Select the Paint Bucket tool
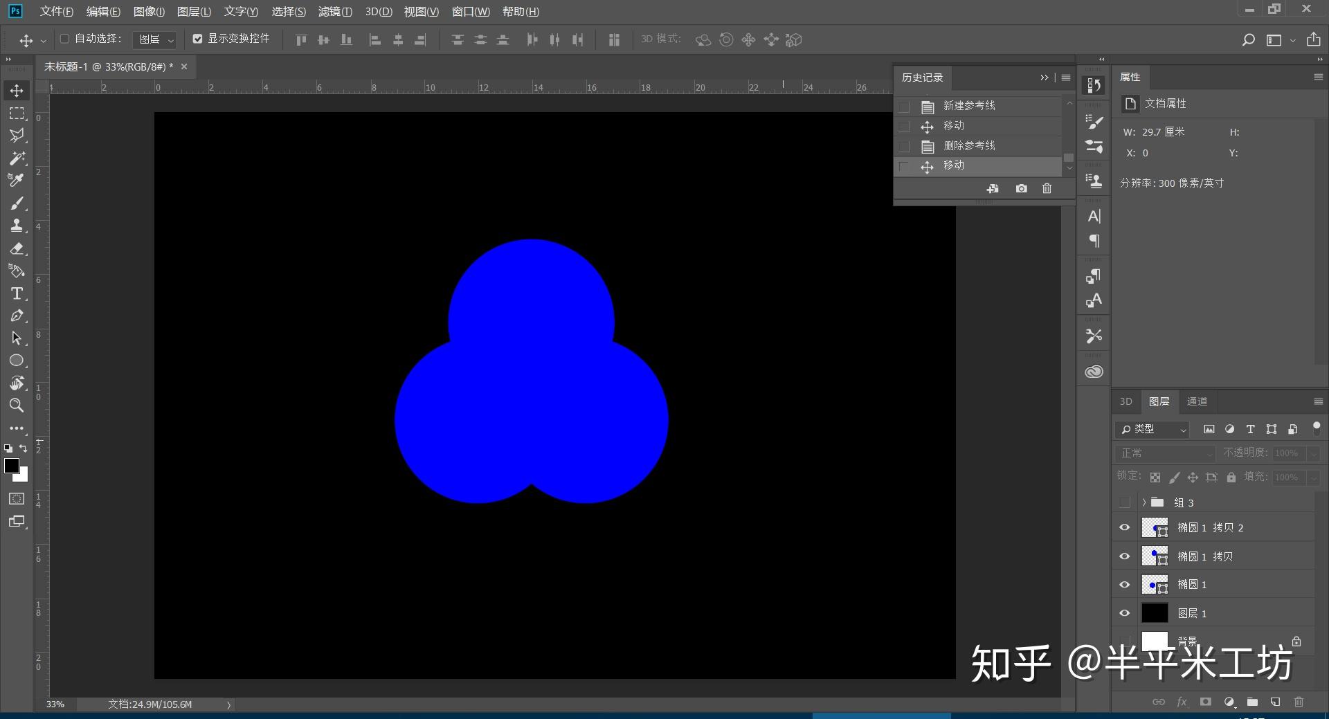This screenshot has height=719, width=1329. pos(17,271)
